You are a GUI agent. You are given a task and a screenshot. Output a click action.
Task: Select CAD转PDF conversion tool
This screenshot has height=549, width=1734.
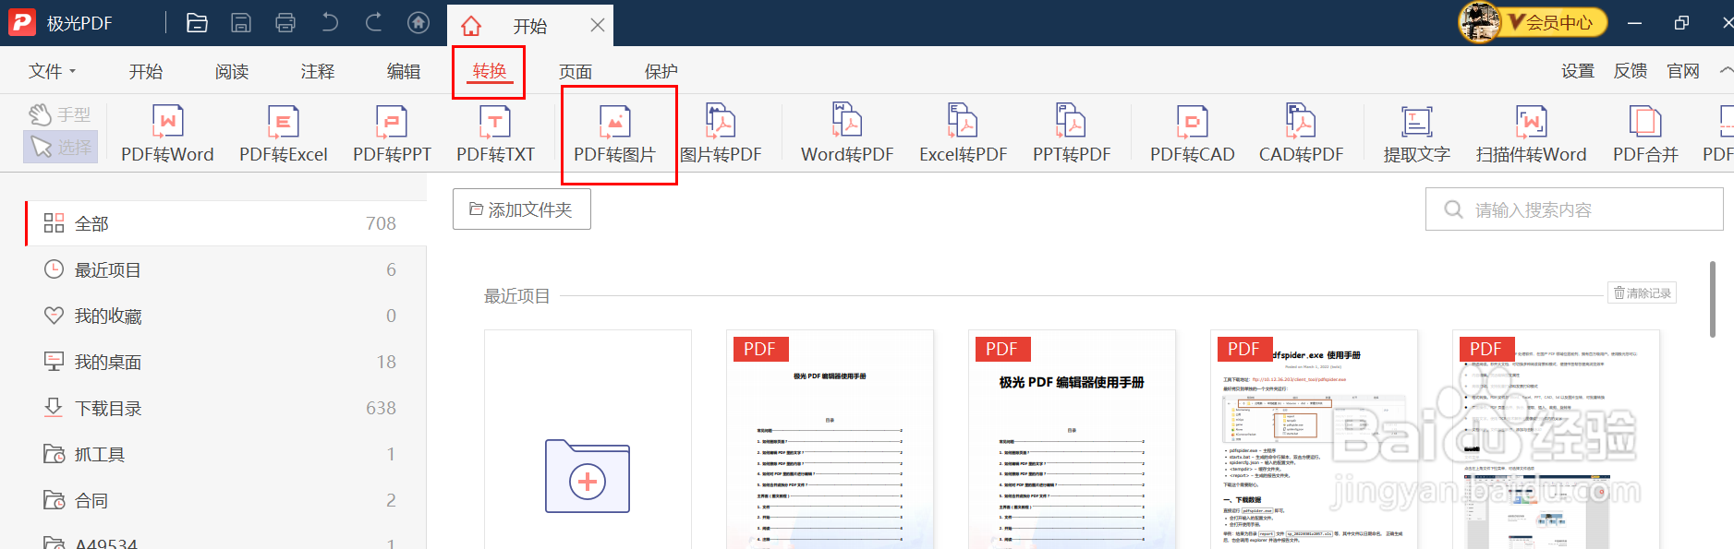coord(1301,135)
